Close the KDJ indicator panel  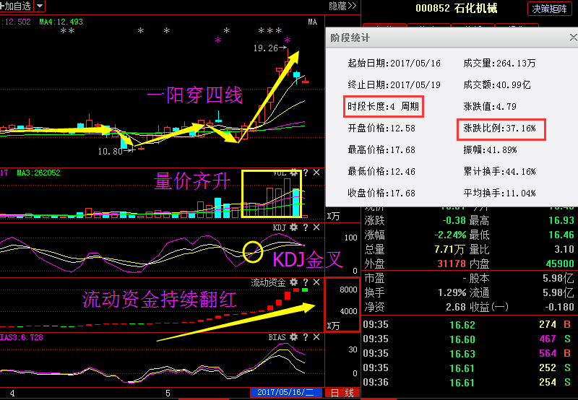(316, 227)
